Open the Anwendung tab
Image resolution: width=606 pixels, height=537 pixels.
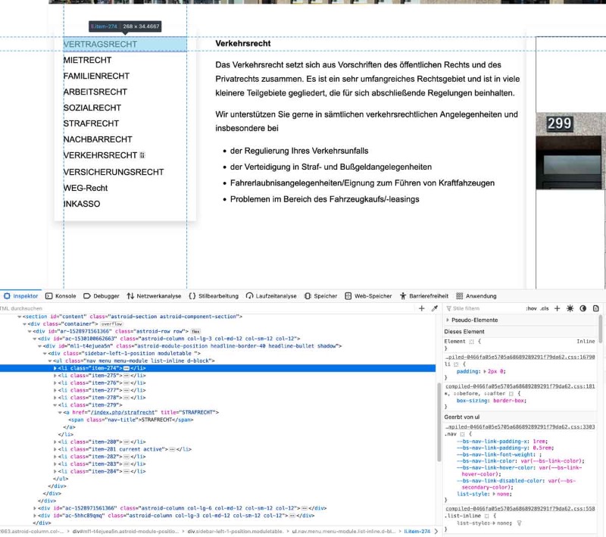point(476,296)
